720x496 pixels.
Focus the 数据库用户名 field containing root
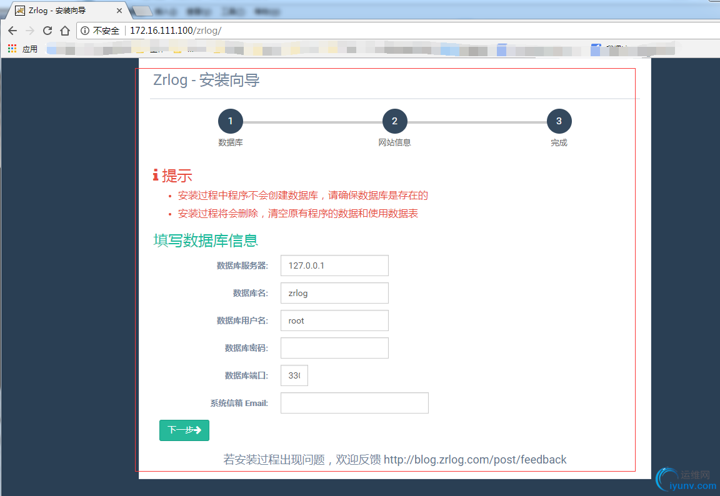(335, 320)
